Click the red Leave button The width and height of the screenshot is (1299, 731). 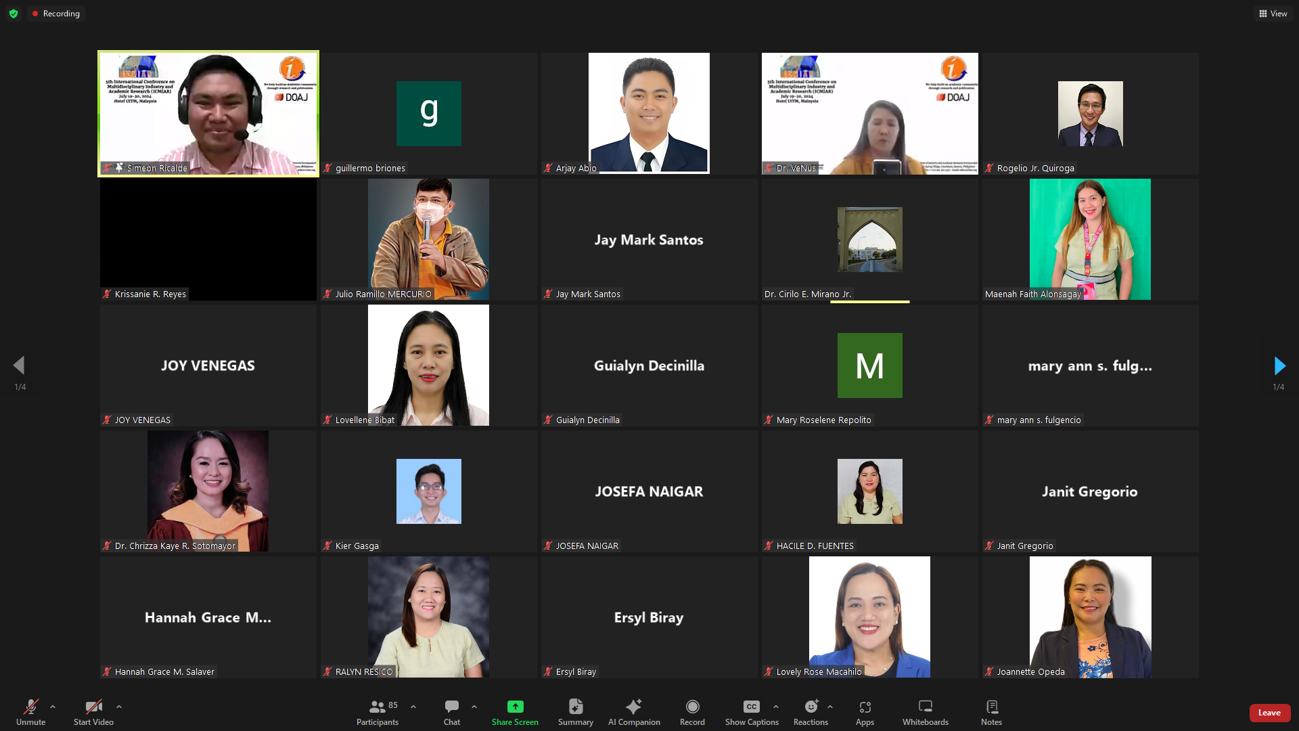pyautogui.click(x=1269, y=713)
